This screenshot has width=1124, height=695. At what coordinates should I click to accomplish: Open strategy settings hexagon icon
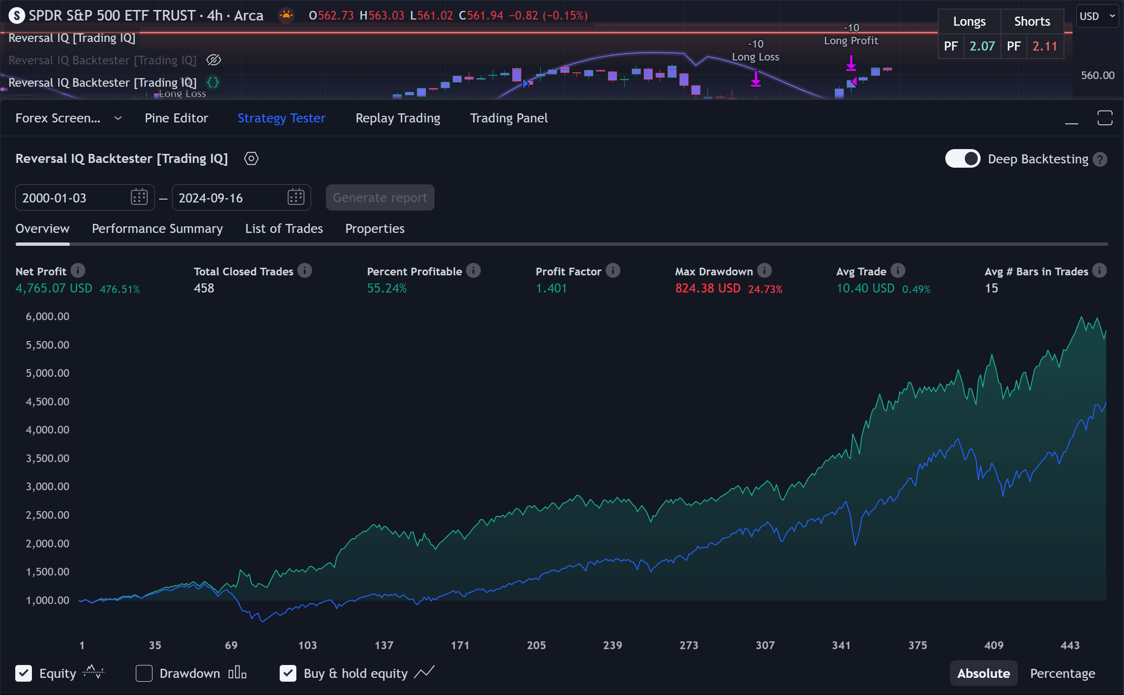251,159
